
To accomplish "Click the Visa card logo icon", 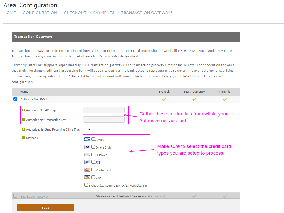I will click(x=87, y=177).
